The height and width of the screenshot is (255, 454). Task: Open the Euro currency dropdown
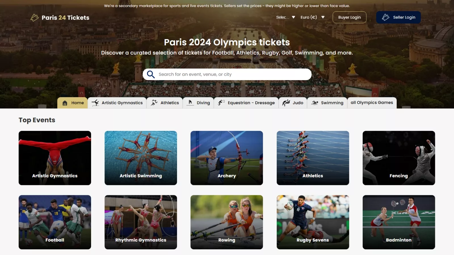pyautogui.click(x=312, y=17)
